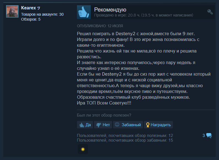The image size is (219, 160).
Task: Click the review text starting with Решил поиграть
Action: coord(144,68)
